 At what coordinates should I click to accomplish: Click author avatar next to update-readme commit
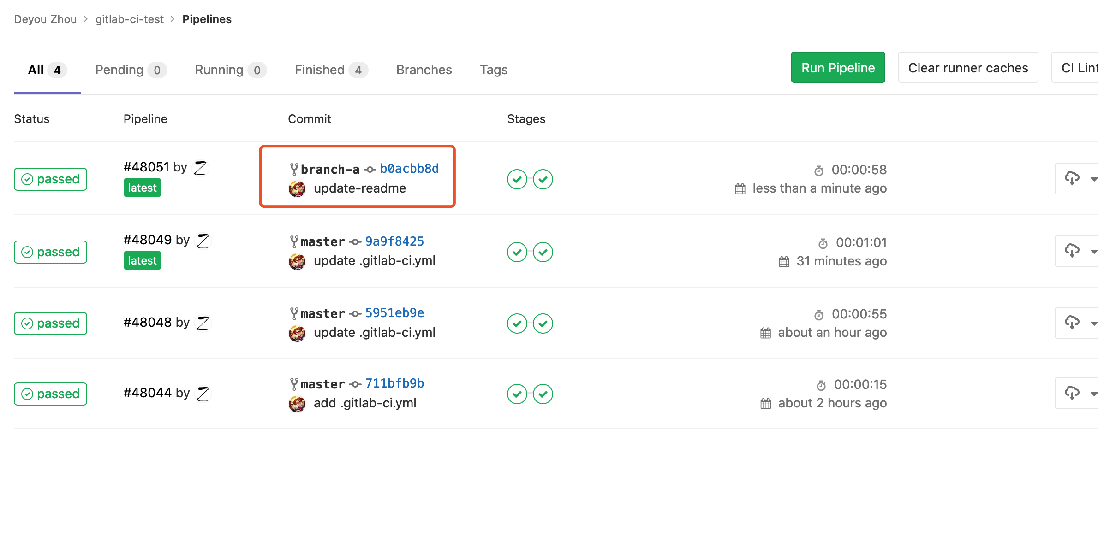[297, 188]
